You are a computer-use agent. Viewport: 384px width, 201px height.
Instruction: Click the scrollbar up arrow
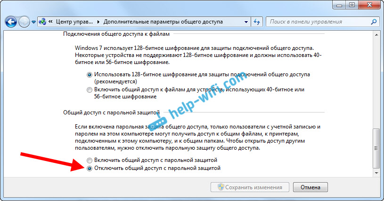(x=376, y=35)
